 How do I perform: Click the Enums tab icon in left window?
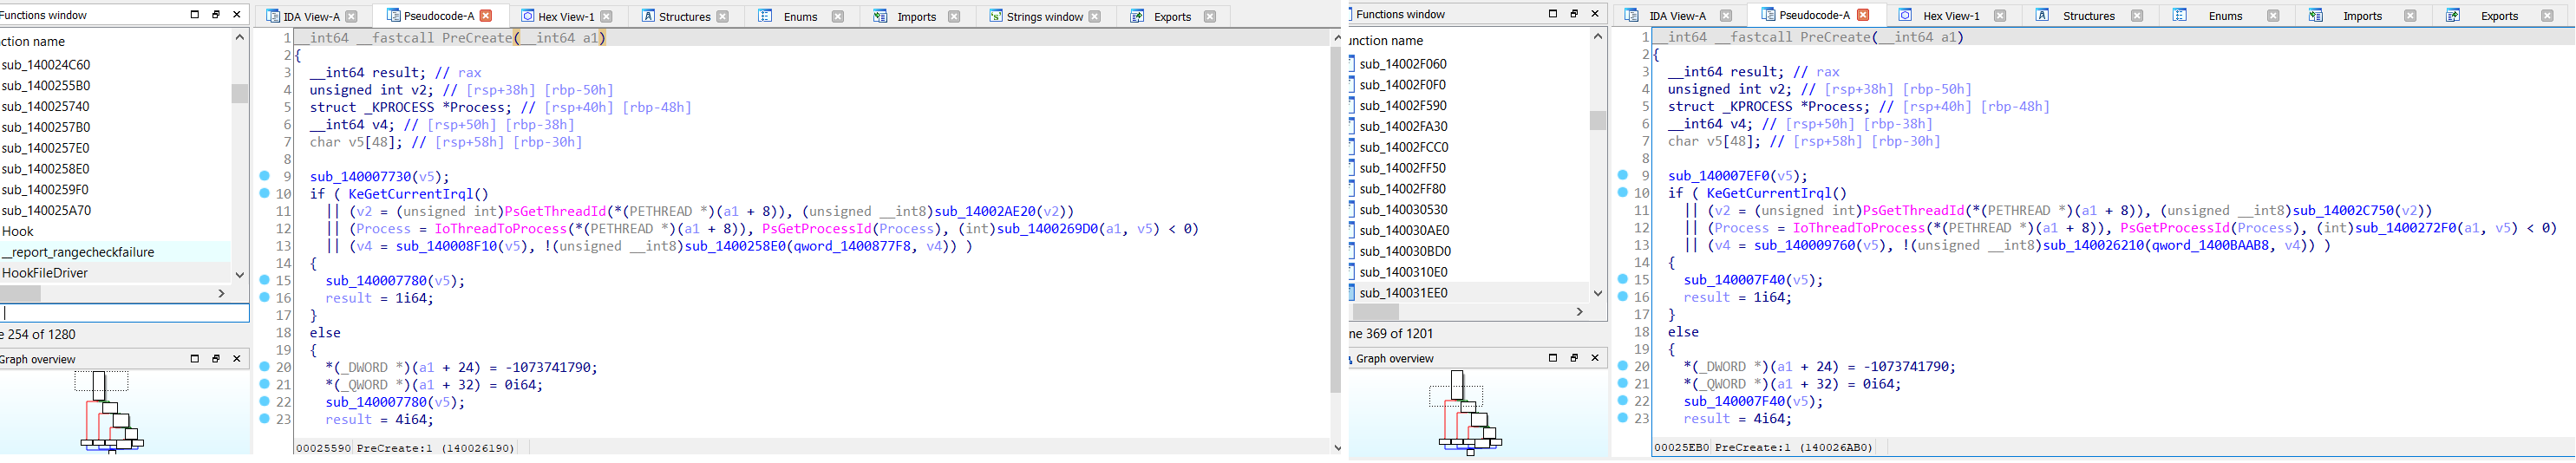765,16
